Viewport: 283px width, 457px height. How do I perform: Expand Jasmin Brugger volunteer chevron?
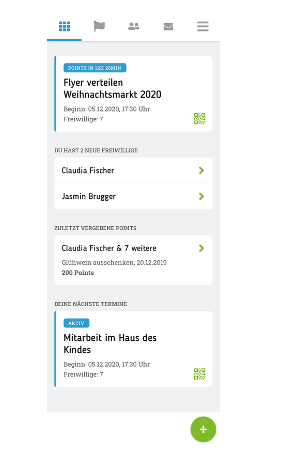click(x=201, y=196)
